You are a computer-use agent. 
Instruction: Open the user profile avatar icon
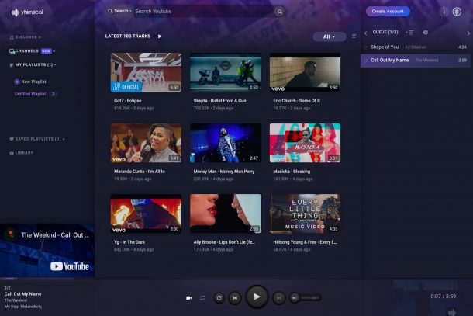(x=457, y=12)
